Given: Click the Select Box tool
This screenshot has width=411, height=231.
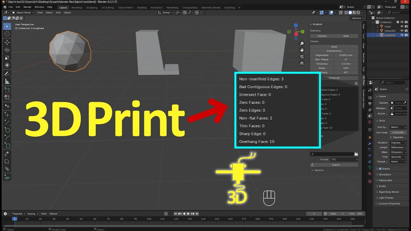Looking at the screenshot, I should 7,26.
